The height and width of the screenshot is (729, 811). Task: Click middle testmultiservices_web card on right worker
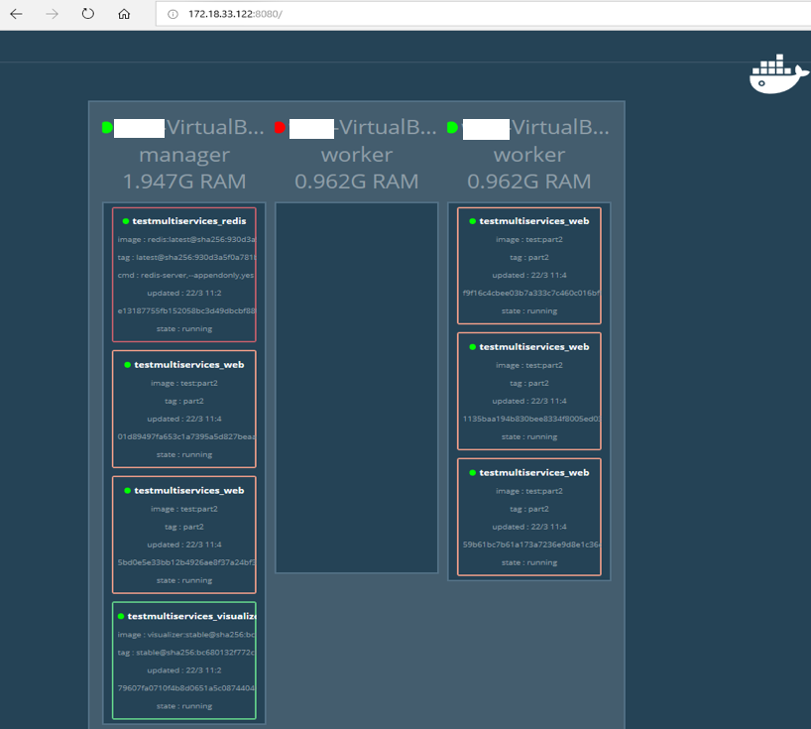(x=528, y=391)
